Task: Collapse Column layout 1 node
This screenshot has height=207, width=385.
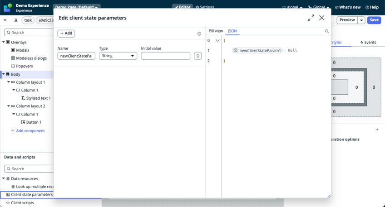Action: click(9, 82)
